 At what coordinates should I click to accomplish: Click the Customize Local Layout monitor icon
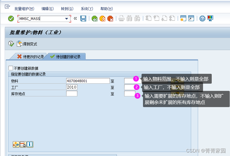pyautogui.click(x=210, y=19)
